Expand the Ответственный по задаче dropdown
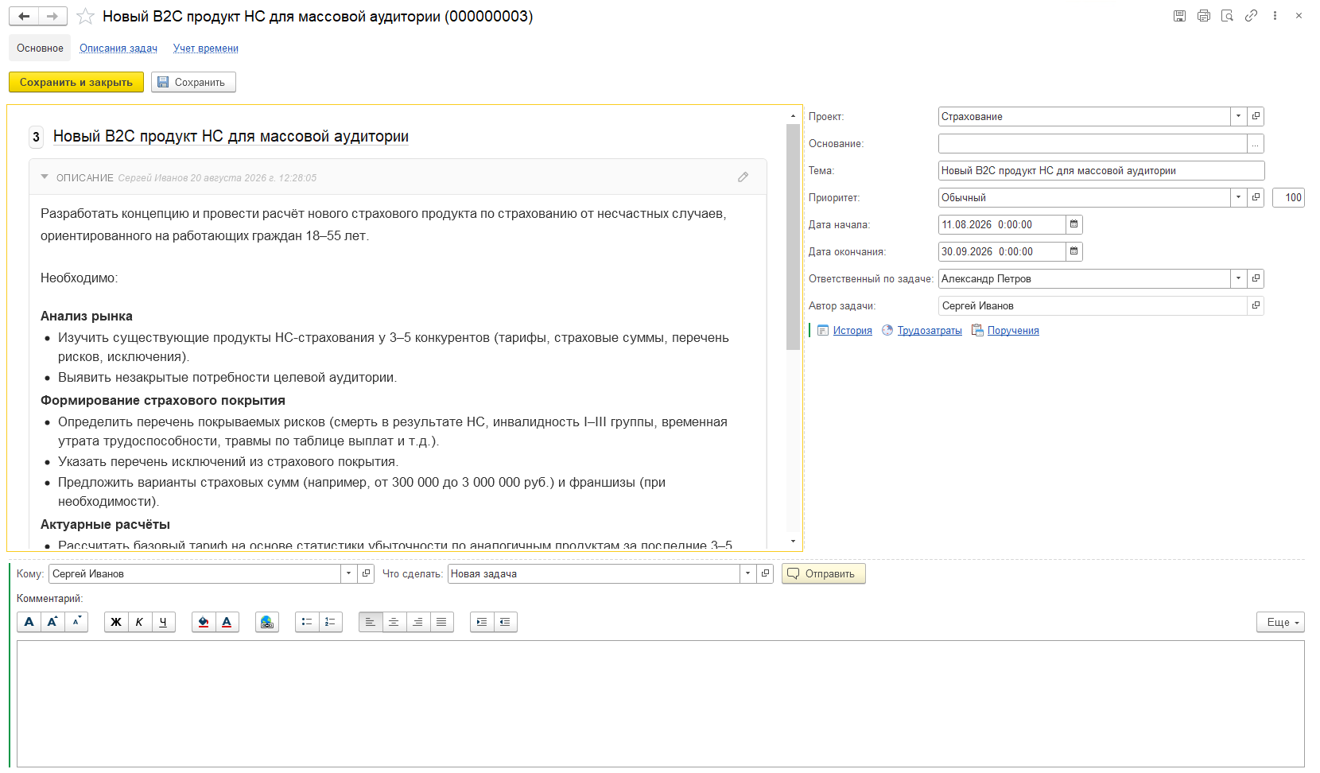 coord(1238,278)
